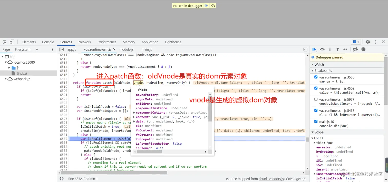
Task: Switch to the Elements panel
Action: (29, 42)
